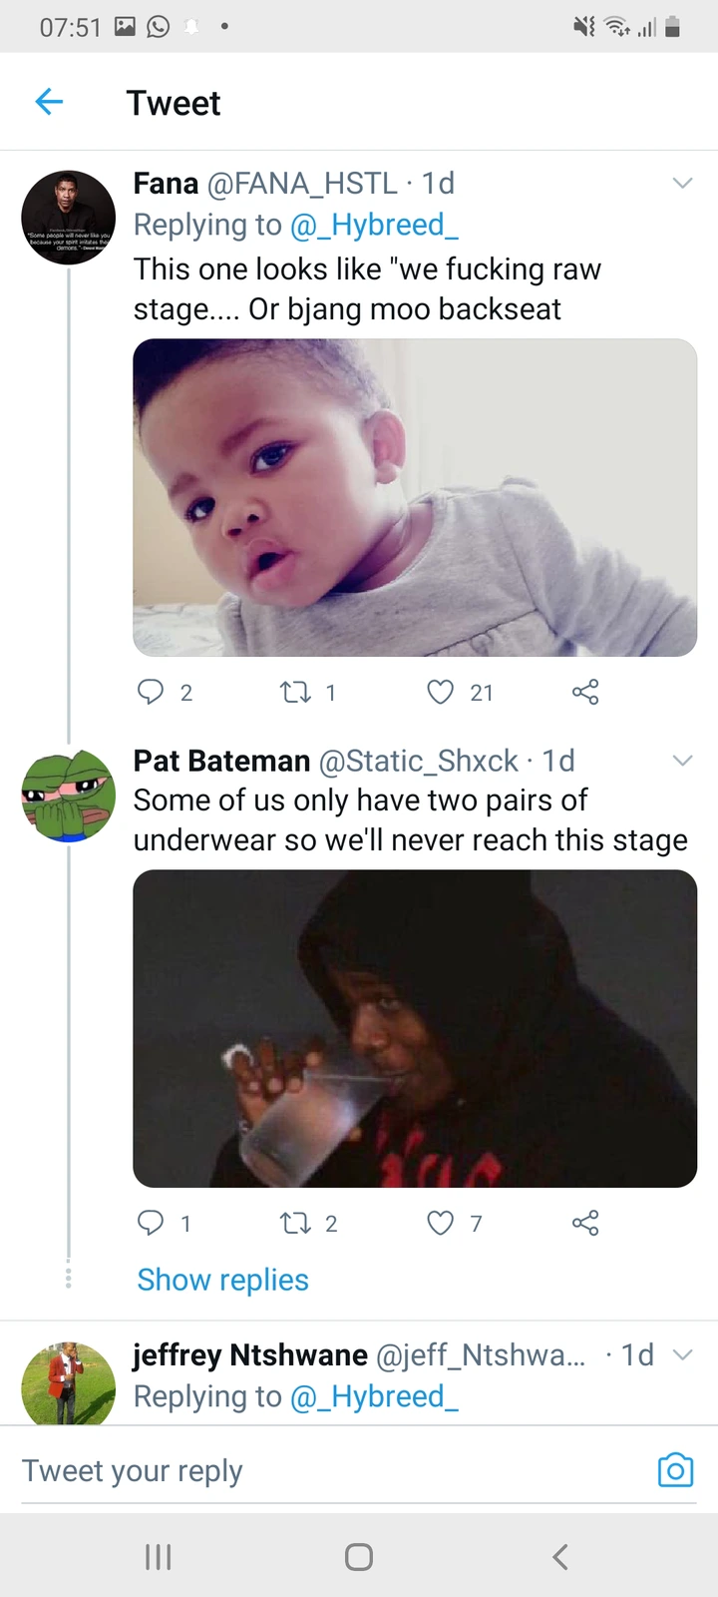
Task: Like Pat Bateman's tweet
Action: click(x=440, y=1223)
